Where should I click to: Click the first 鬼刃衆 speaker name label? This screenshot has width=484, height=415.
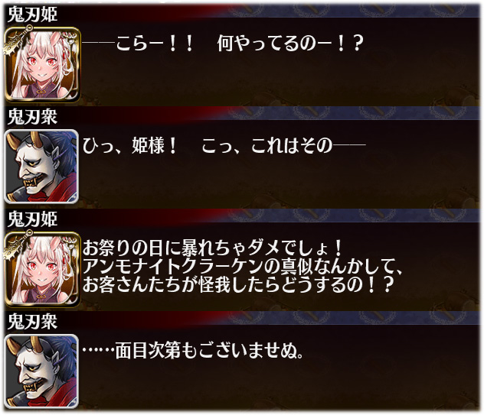32,117
